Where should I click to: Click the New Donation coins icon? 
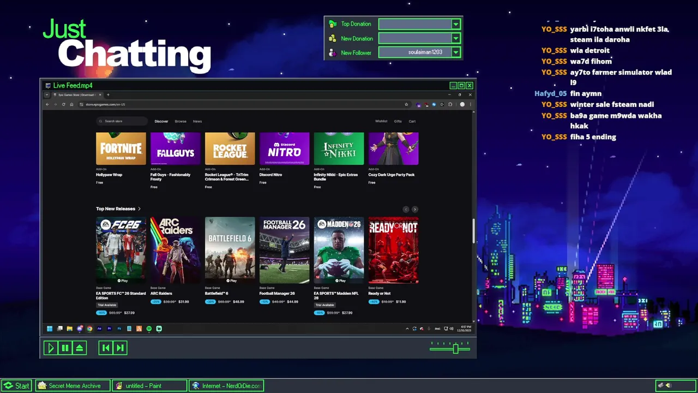332,38
